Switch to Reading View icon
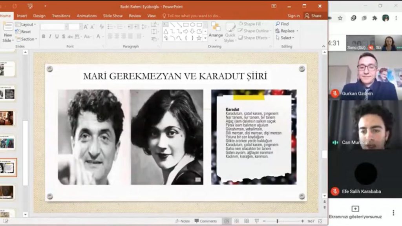This screenshot has height=226, width=402. [247, 221]
